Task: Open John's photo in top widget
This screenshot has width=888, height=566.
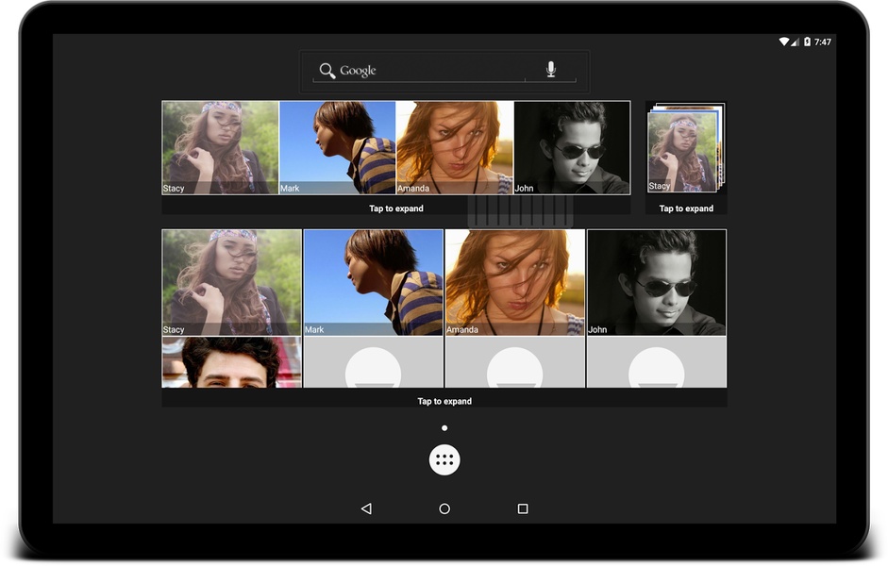Action: (572, 148)
